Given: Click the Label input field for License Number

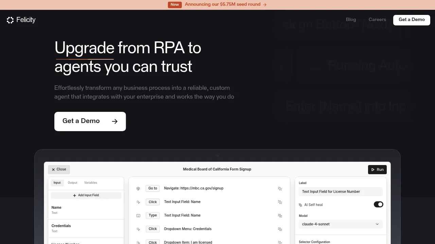Looking at the screenshot, I should coord(341,191).
